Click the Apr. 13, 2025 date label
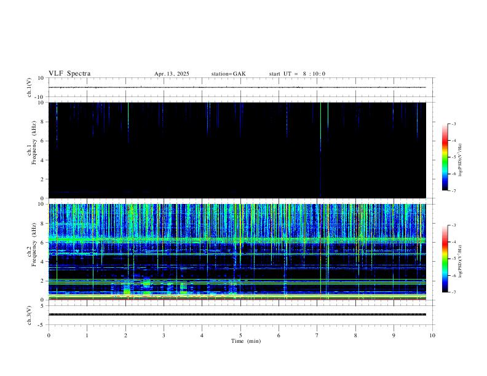Image resolution: width=487 pixels, height=376 pixels. pyautogui.click(x=172, y=74)
